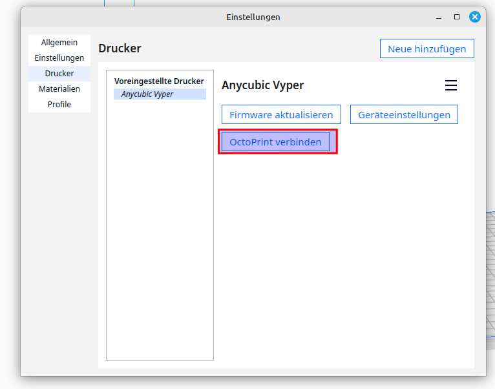495x389 pixels.
Task: Click the Drucker page heading
Action: [x=120, y=48]
